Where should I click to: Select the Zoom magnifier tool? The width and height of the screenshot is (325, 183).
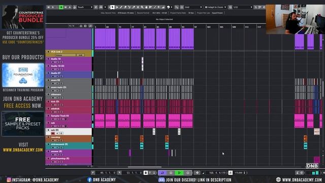tap(142, 7)
